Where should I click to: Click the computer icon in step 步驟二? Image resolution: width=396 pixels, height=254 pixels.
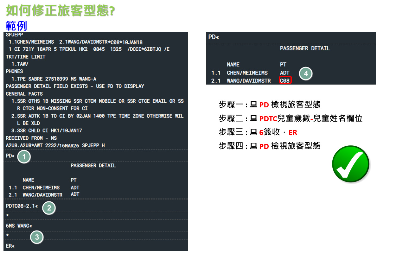click(253, 118)
